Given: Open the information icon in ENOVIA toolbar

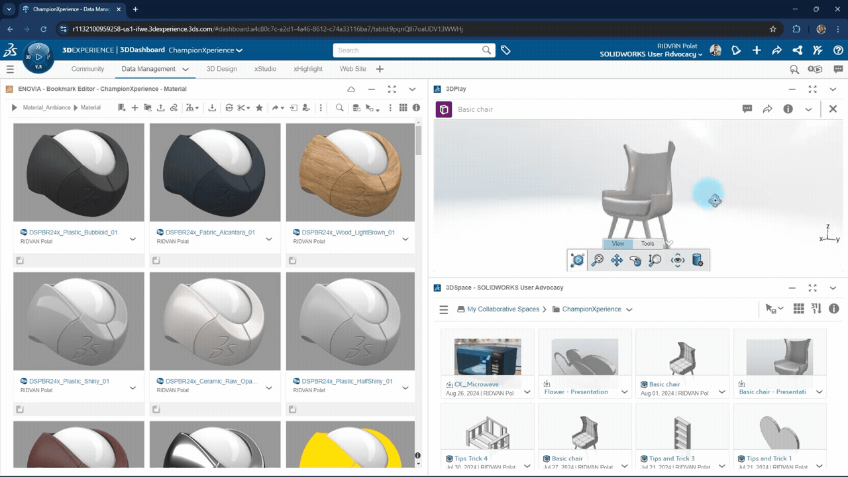Looking at the screenshot, I should (416, 107).
